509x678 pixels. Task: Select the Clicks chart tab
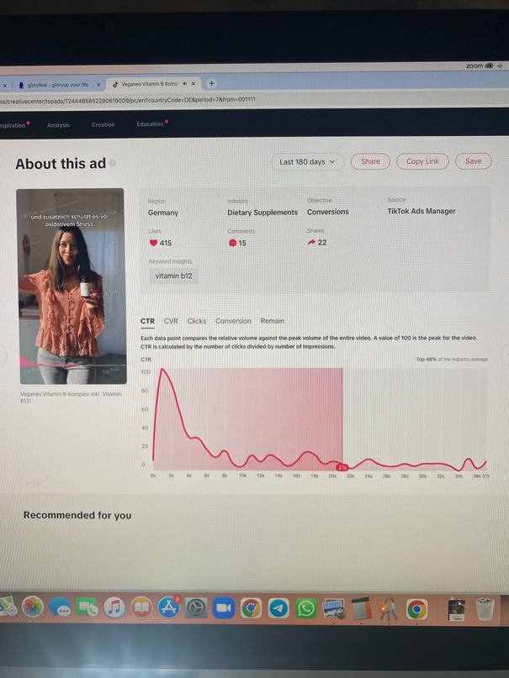pos(197,321)
